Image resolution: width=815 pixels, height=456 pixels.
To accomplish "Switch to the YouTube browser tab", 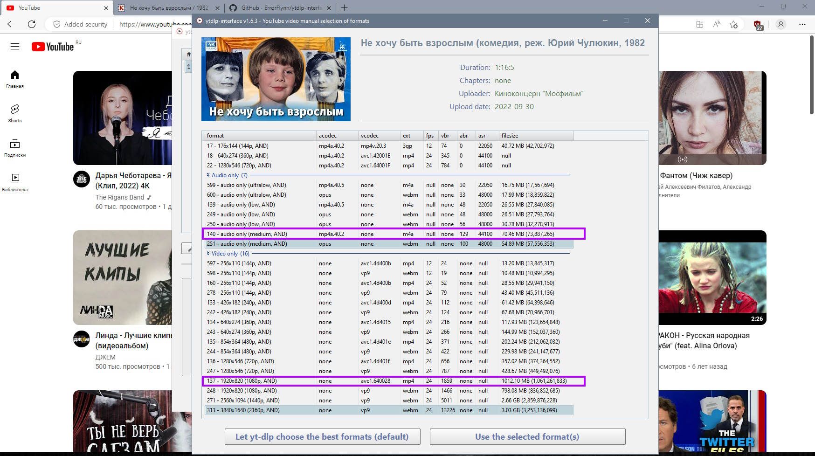I will 56,8.
